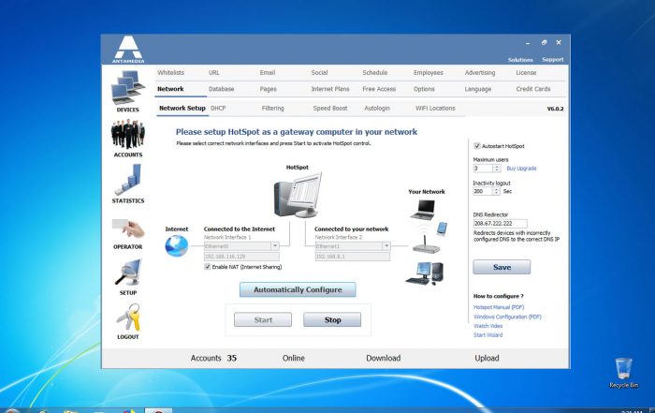Click the Internet globe icon
The image size is (655, 413).
pyautogui.click(x=176, y=245)
